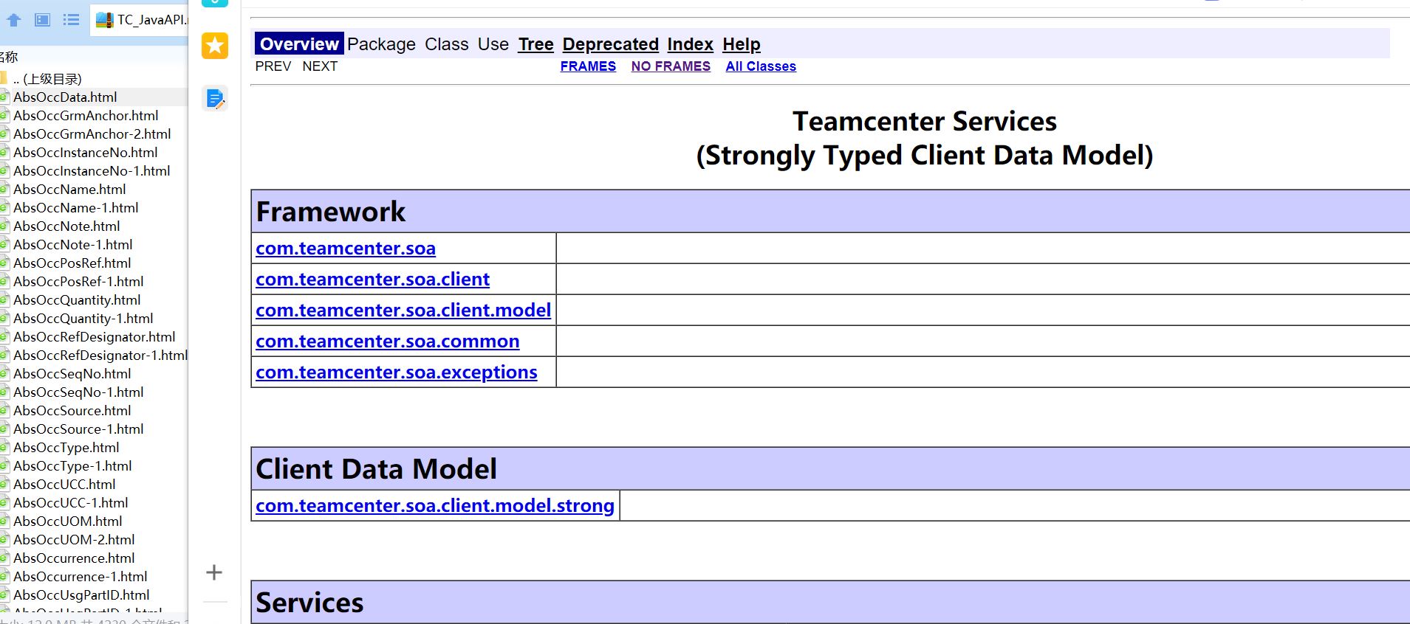Select the Overview navigation tab
1410x624 pixels.
point(299,44)
